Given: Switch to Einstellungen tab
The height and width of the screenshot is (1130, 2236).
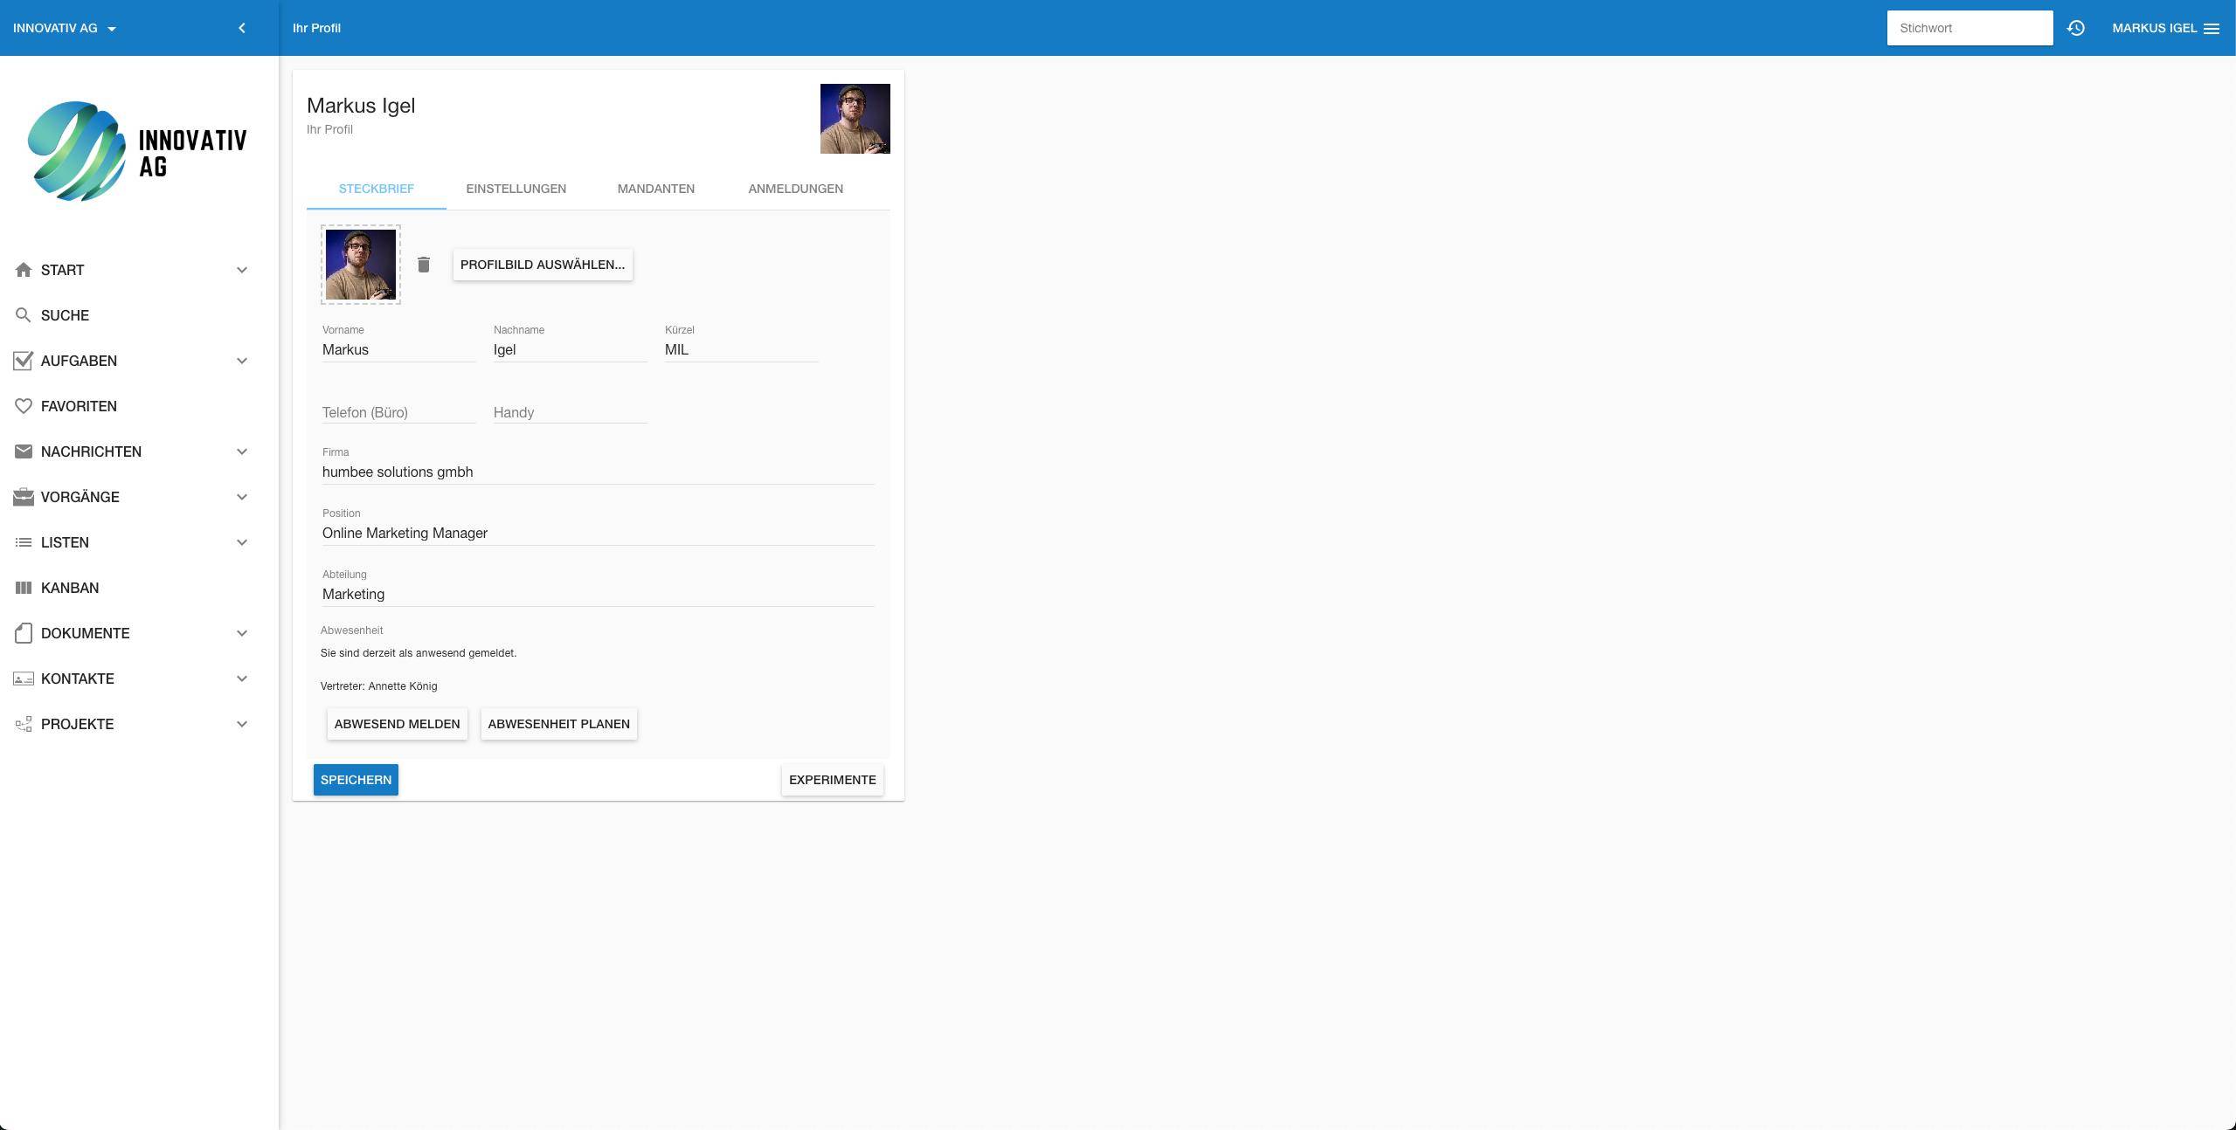Looking at the screenshot, I should pos(516,189).
